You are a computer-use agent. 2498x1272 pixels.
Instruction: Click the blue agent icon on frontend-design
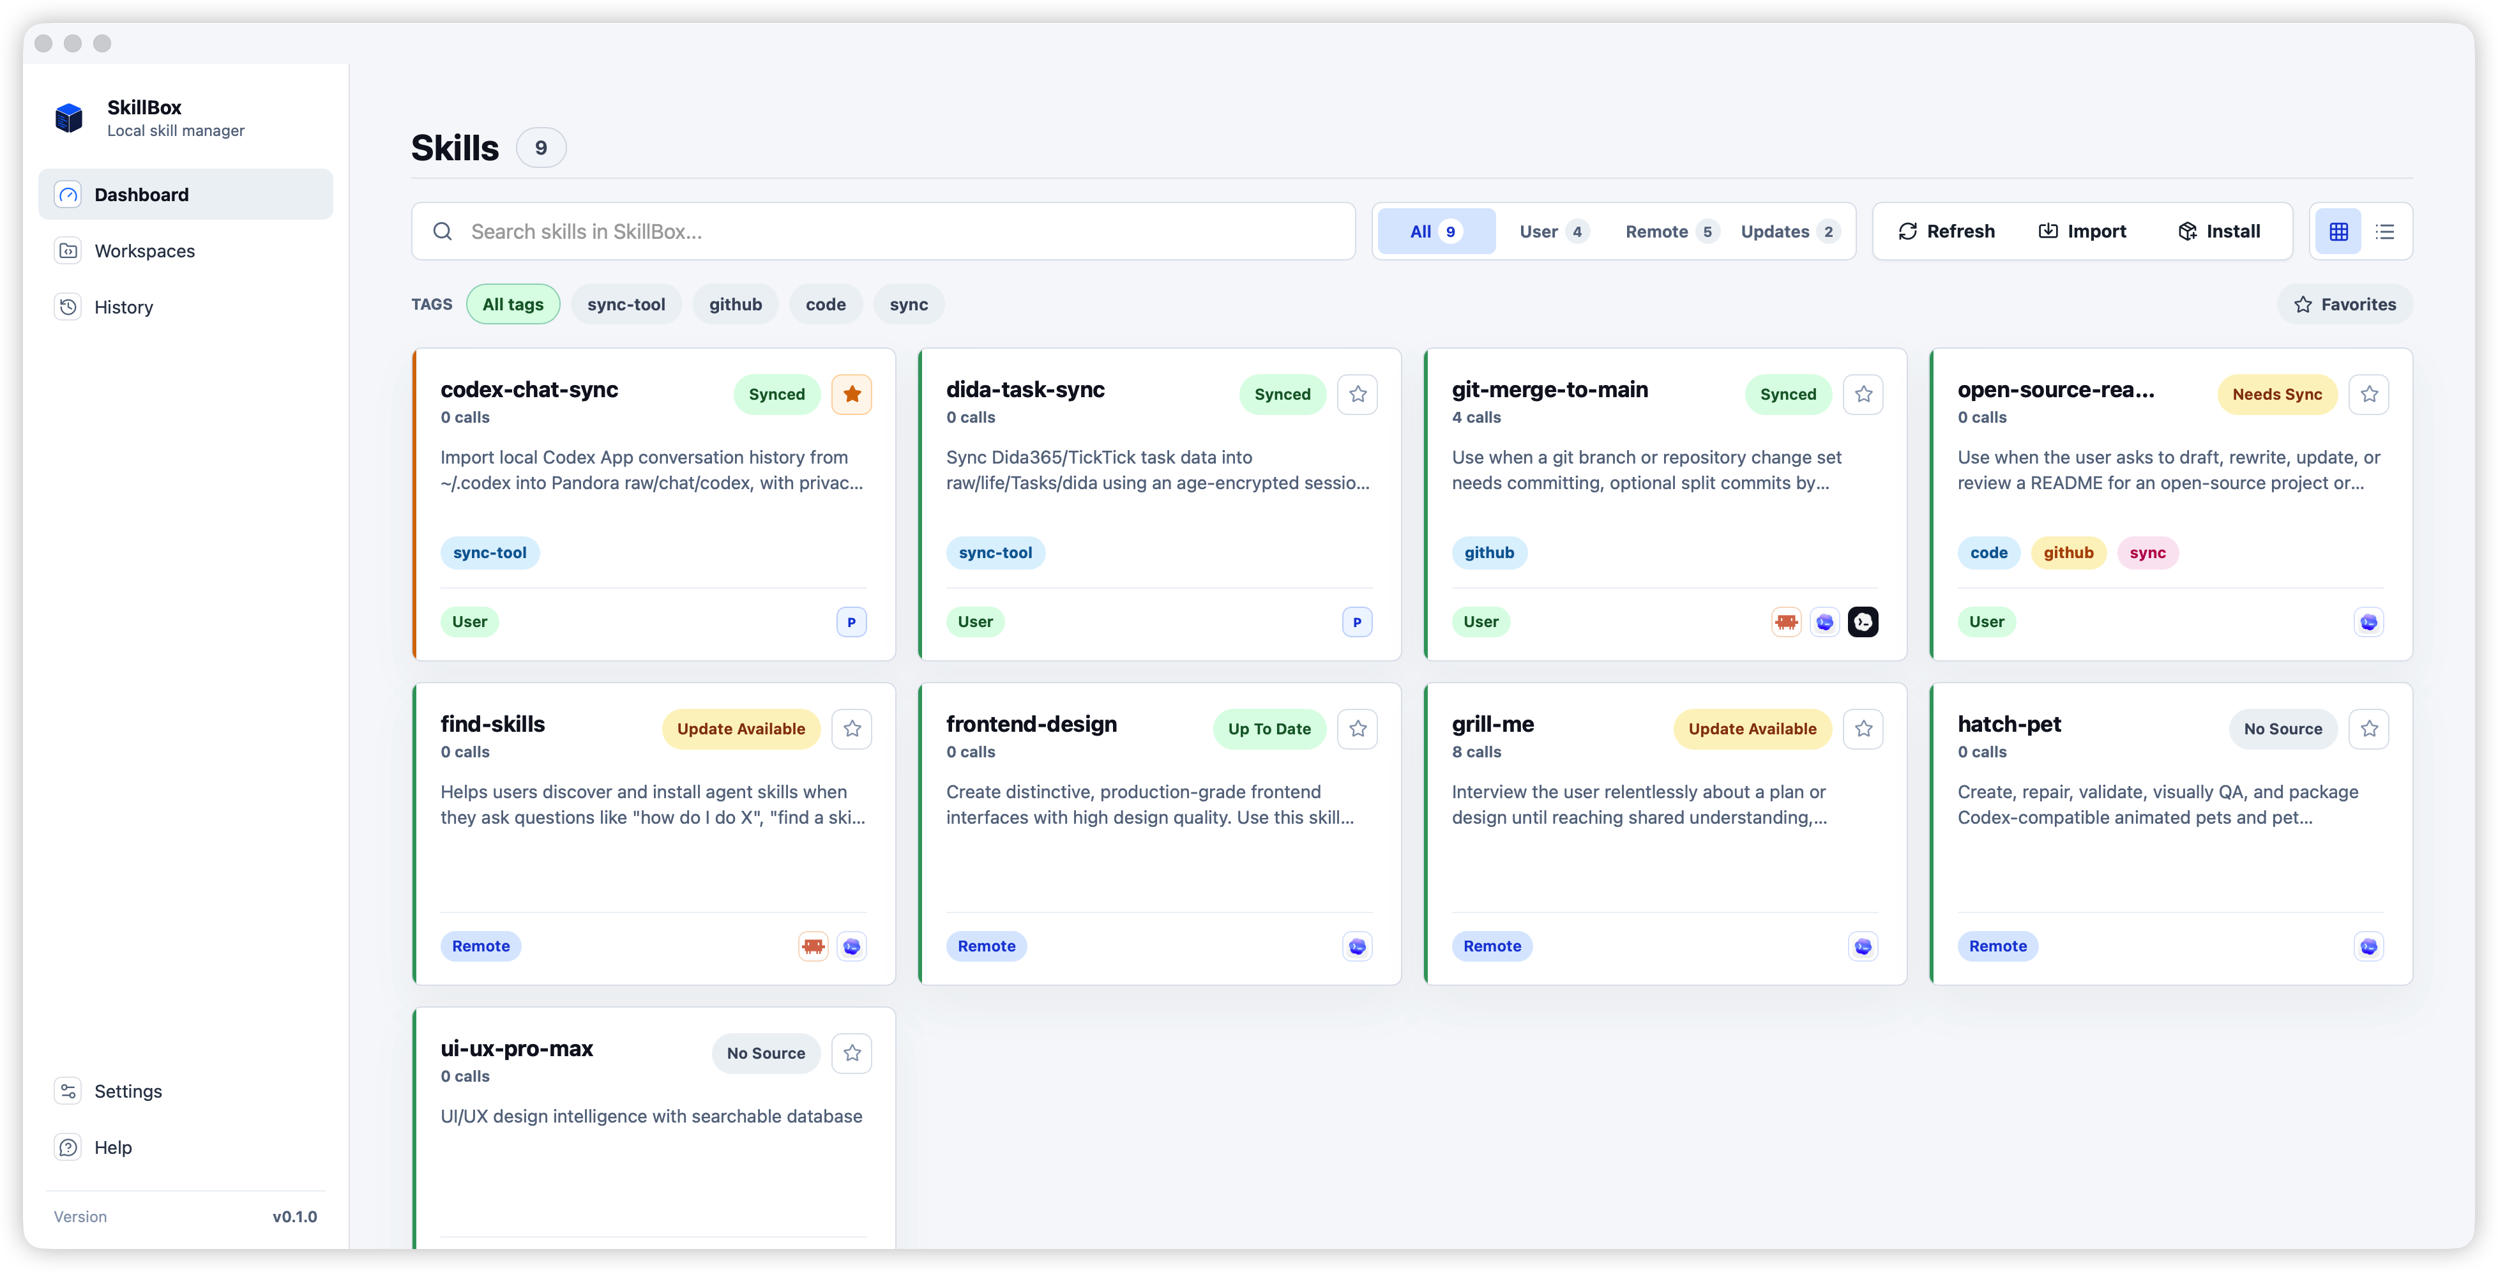click(x=1357, y=947)
